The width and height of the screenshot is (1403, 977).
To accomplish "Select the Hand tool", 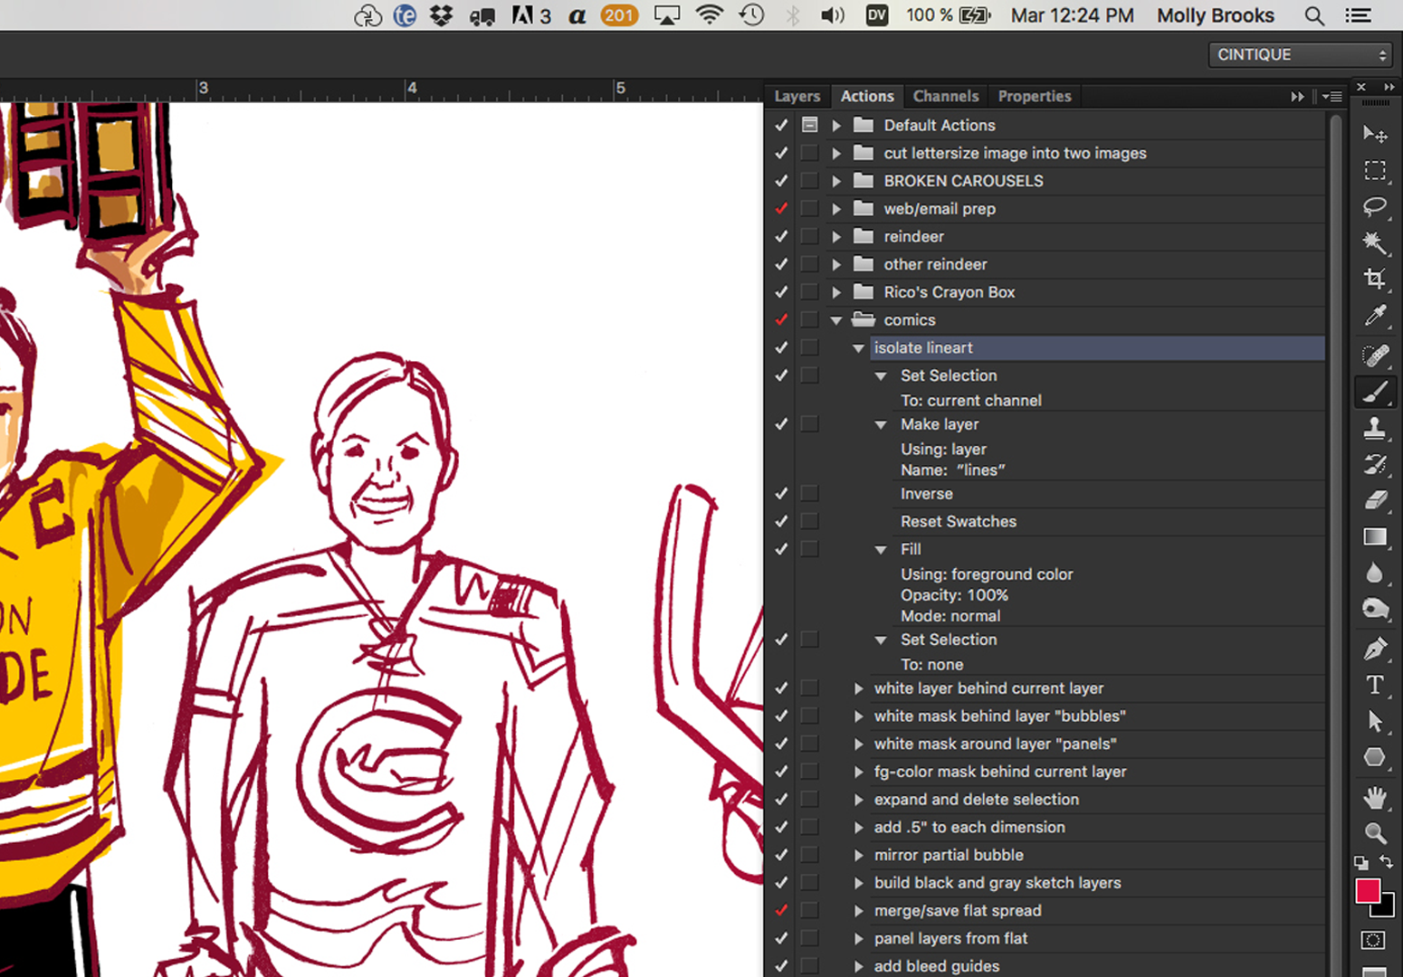I will click(x=1375, y=797).
